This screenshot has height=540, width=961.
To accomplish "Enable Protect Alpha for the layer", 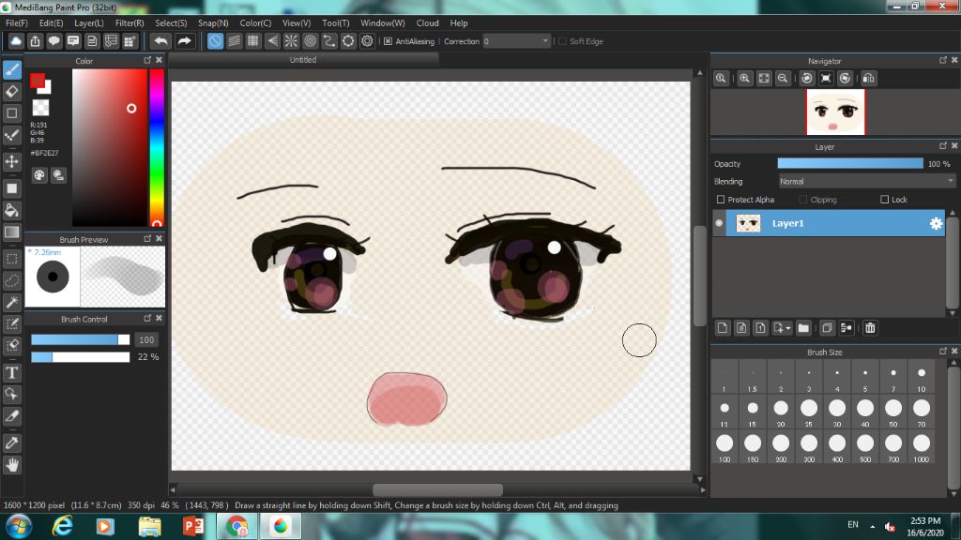I will [x=721, y=200].
